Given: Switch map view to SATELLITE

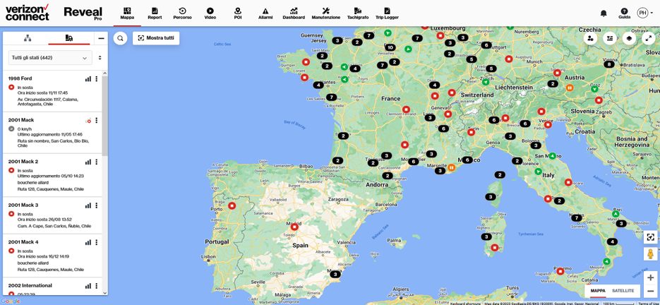Looking at the screenshot, I should pos(623,291).
